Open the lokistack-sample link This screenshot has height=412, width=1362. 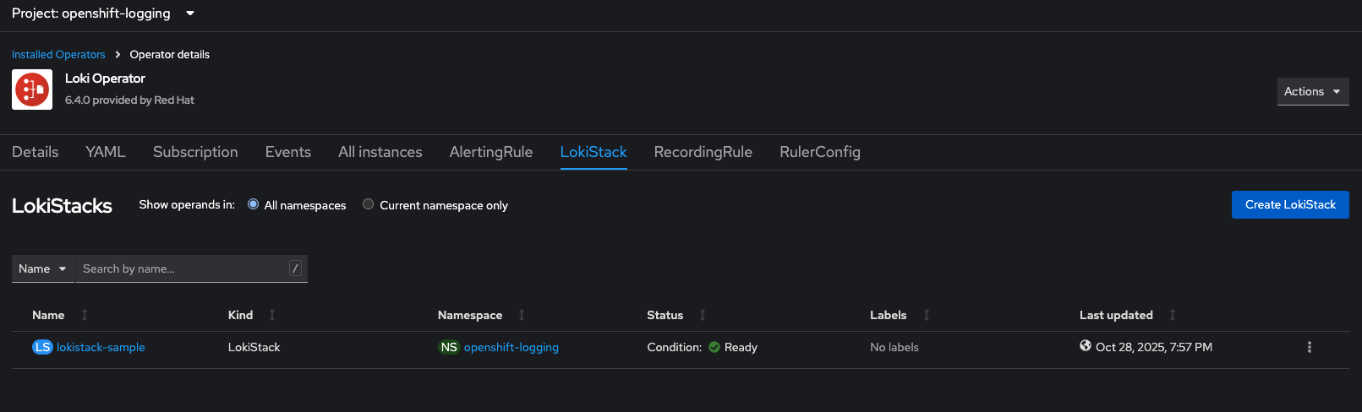pos(101,347)
